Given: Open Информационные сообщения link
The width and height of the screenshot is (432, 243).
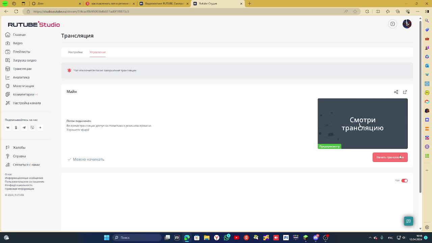Looking at the screenshot, I should click(24, 178).
